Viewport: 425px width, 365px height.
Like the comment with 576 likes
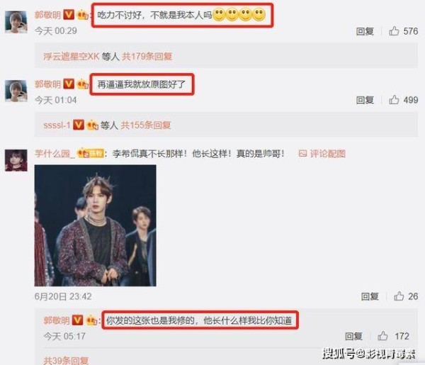pos(394,31)
